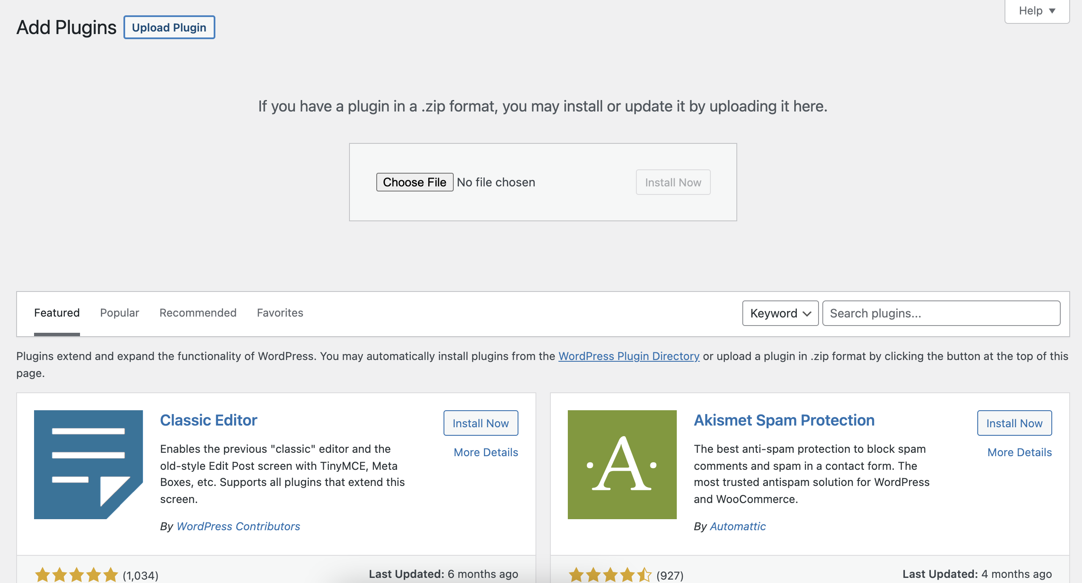Open More Details for Akismet
This screenshot has width=1082, height=583.
pos(1019,452)
